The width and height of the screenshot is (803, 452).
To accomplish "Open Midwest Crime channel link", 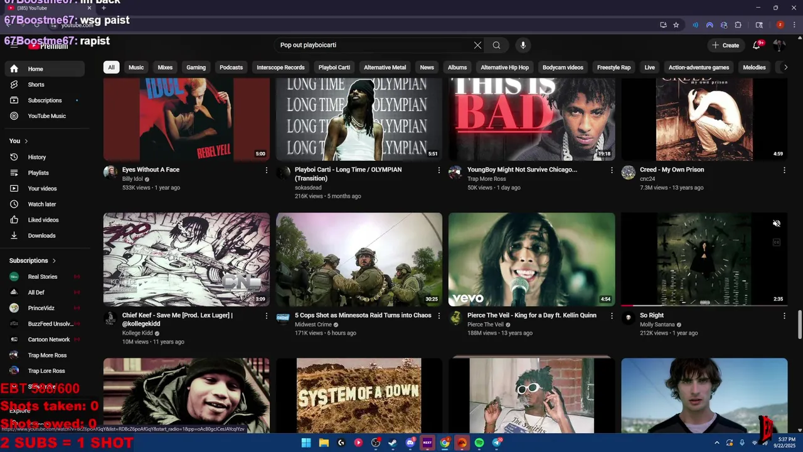I will [313, 325].
